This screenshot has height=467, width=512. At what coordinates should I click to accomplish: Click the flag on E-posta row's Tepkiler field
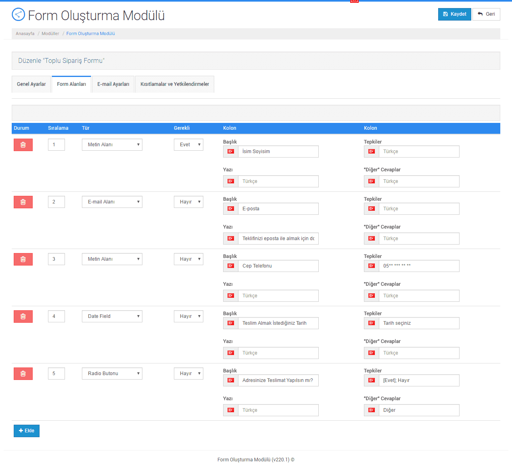pos(372,209)
